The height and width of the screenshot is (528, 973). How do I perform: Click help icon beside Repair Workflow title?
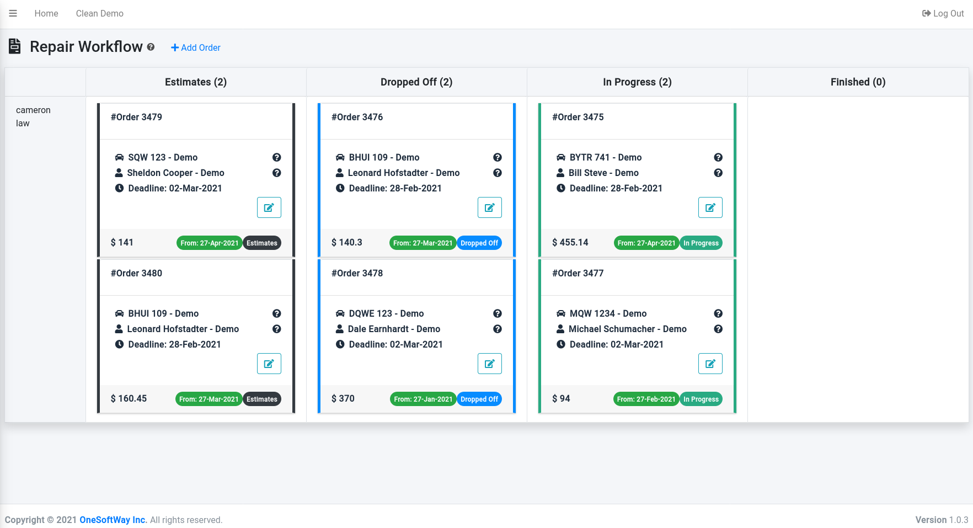coord(151,47)
